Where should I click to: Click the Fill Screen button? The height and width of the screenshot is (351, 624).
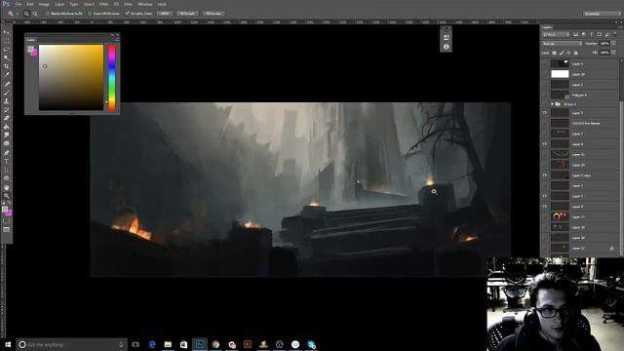pos(214,14)
